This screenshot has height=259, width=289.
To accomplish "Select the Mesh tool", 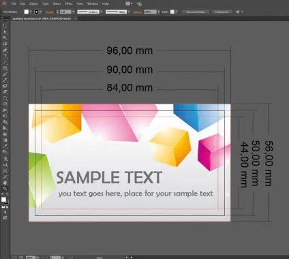I will tap(5, 134).
